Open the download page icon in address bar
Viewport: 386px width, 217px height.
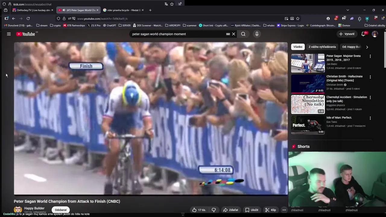pyautogui.click(x=292, y=18)
